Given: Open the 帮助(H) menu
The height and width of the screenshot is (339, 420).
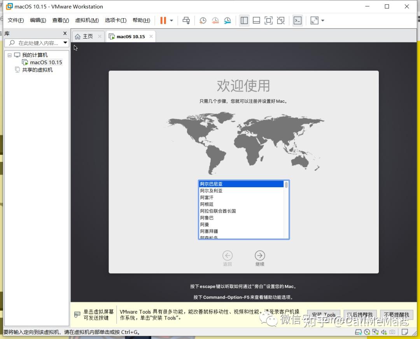Looking at the screenshot, I should [141, 20].
